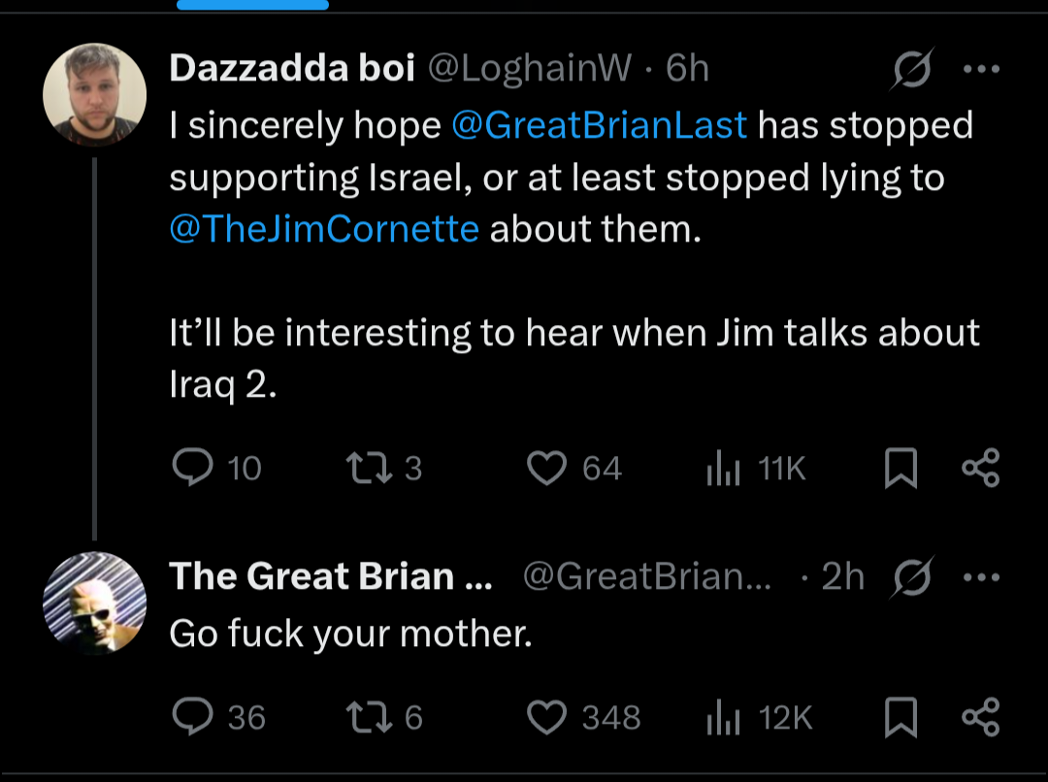Like the reply with 348 likes
The height and width of the screenshot is (782, 1048).
(546, 717)
